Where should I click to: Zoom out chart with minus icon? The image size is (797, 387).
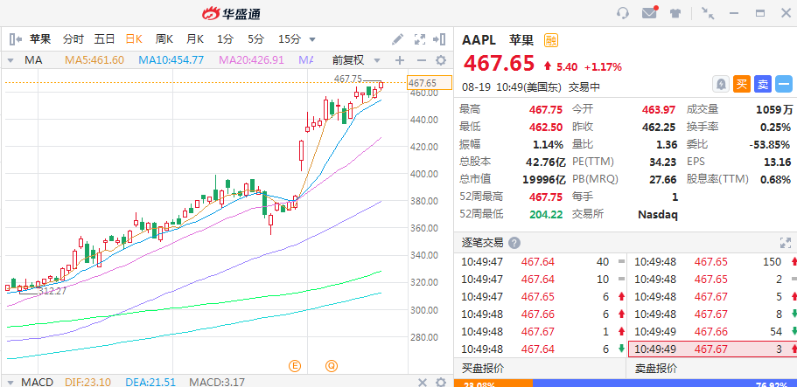(x=422, y=60)
